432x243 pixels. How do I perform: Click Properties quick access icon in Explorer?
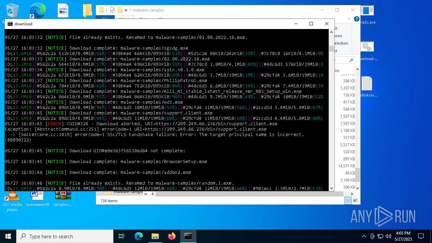click(x=112, y=10)
